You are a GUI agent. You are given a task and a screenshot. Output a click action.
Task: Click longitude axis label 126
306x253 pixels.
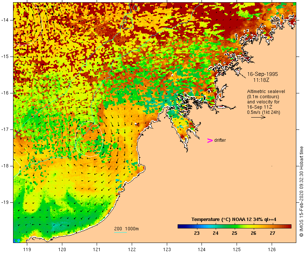[x=272, y=249]
